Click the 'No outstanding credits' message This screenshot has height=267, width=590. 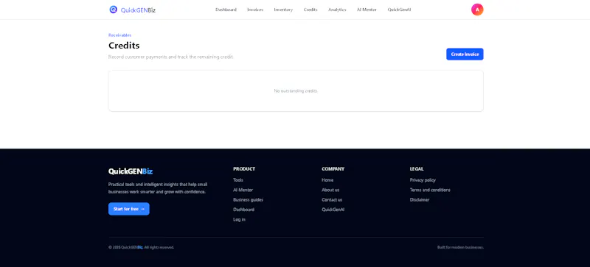[296, 91]
